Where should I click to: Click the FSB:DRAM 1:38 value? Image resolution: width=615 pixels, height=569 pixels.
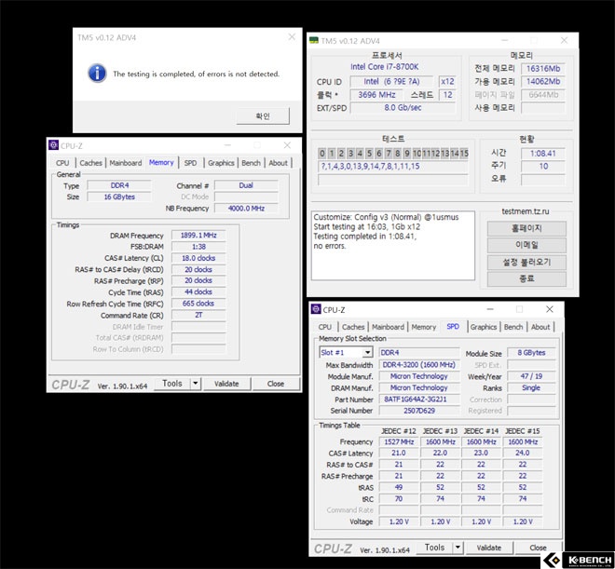click(x=198, y=247)
